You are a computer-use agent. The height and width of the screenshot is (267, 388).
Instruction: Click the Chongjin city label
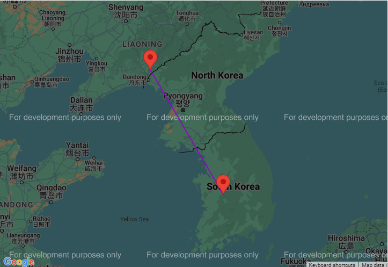[x=280, y=31]
